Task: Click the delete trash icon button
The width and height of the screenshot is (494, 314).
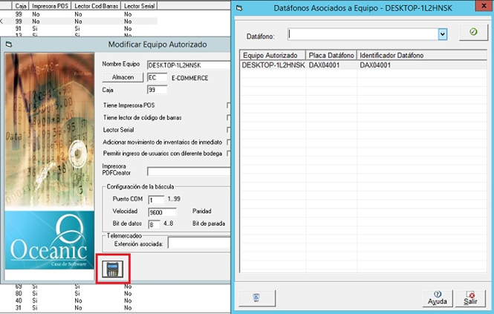Action: 256,298
